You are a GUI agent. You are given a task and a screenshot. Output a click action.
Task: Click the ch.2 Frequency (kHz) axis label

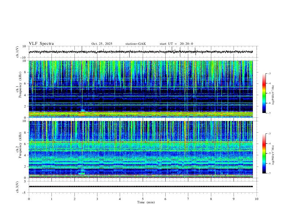click(x=19, y=145)
